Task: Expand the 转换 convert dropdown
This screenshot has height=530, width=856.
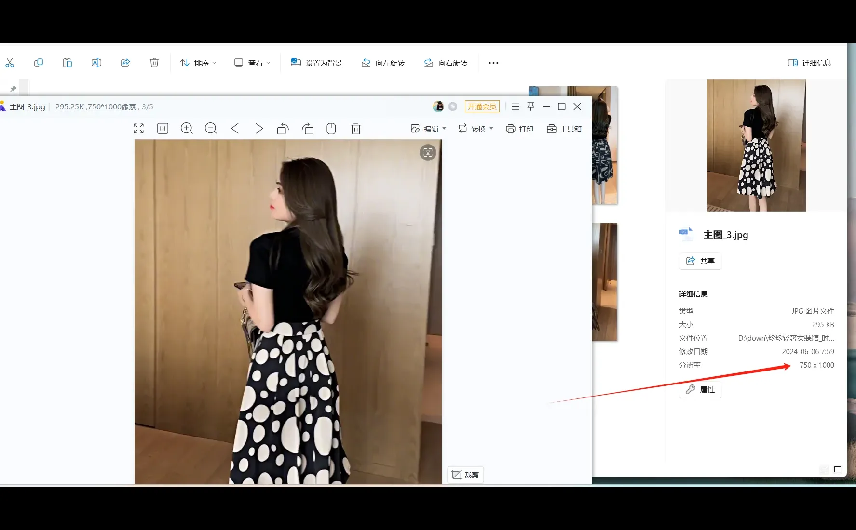Action: [476, 129]
